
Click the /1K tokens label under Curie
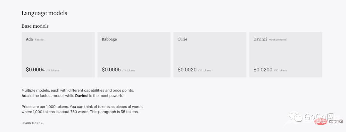204,70
